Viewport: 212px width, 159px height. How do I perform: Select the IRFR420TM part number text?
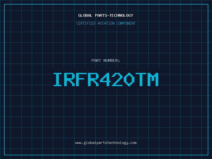click(106, 79)
